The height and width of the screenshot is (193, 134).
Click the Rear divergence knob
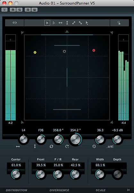[x=75, y=174]
